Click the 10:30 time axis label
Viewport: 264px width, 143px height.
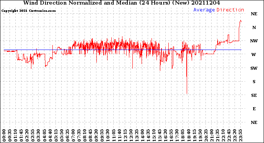click(108, 135)
